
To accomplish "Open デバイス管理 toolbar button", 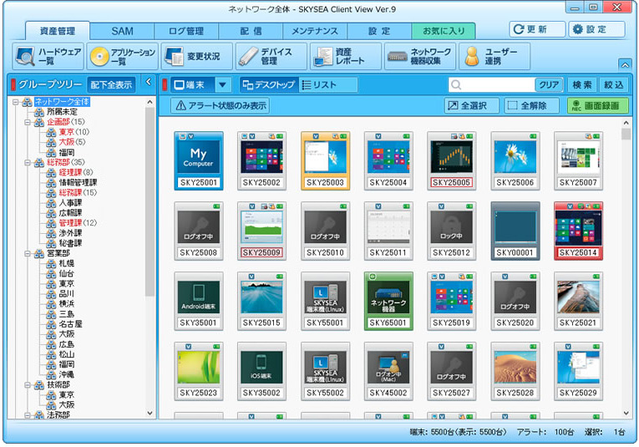I will point(271,56).
